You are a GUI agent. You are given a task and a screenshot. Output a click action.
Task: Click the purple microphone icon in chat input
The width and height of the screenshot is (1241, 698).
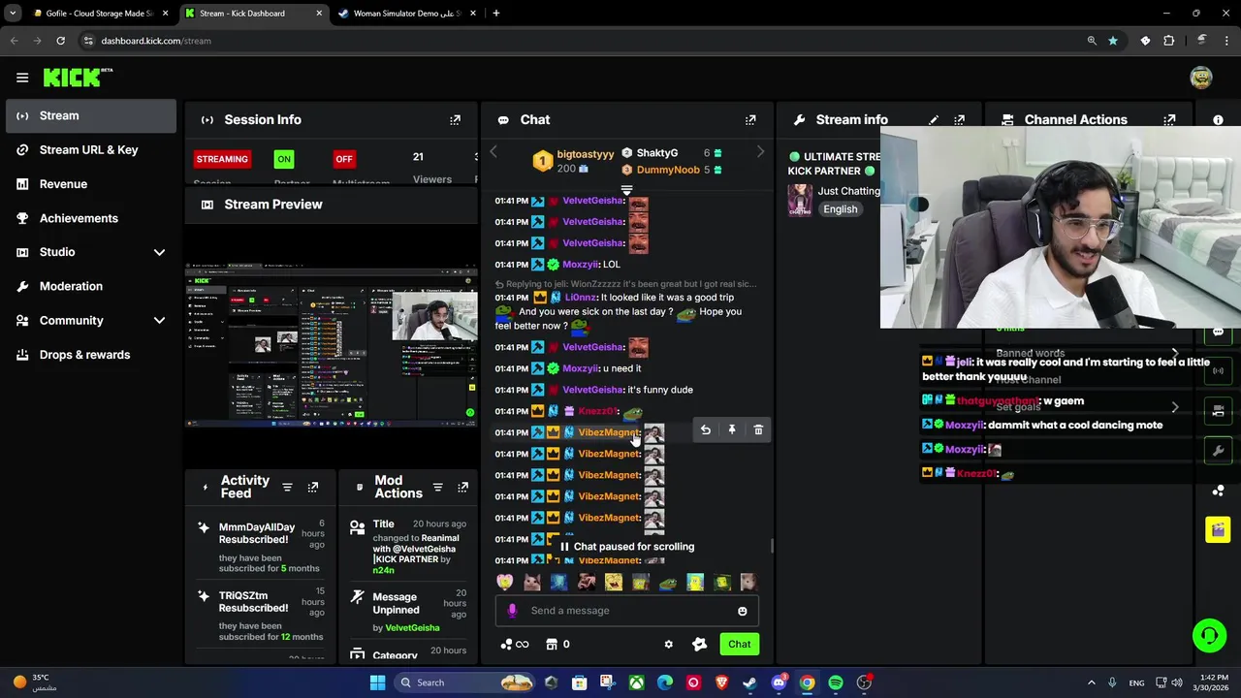click(512, 611)
